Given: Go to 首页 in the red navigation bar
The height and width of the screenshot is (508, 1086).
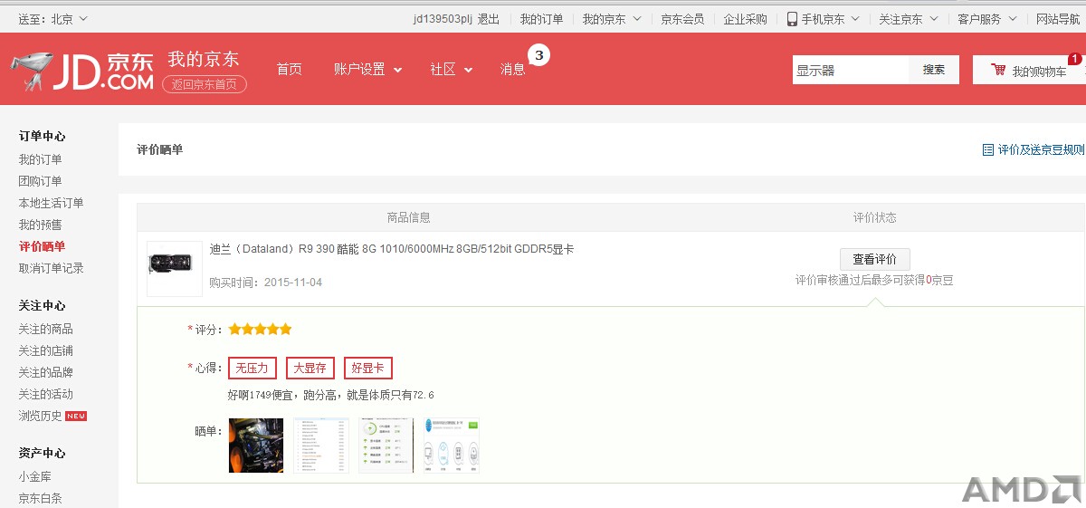Looking at the screenshot, I should (x=290, y=70).
